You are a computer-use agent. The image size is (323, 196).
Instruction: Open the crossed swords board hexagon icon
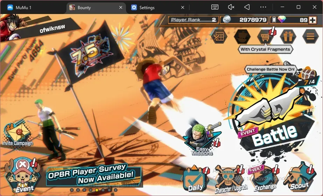[219, 37]
